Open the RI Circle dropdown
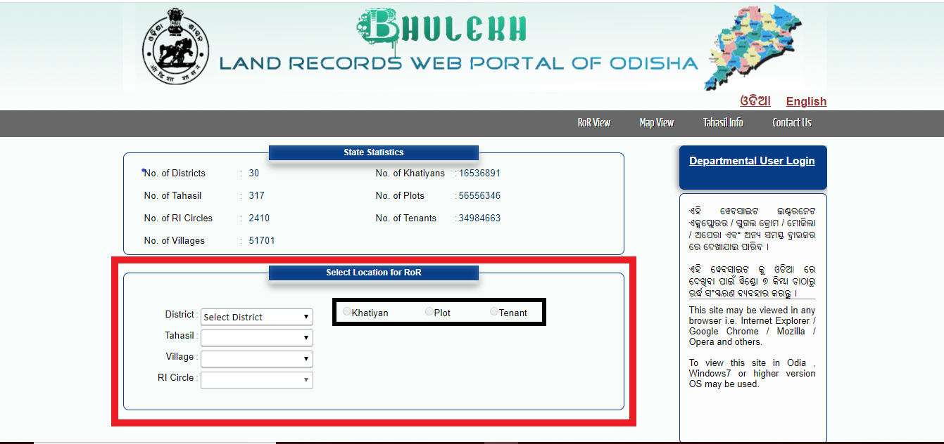 257,380
